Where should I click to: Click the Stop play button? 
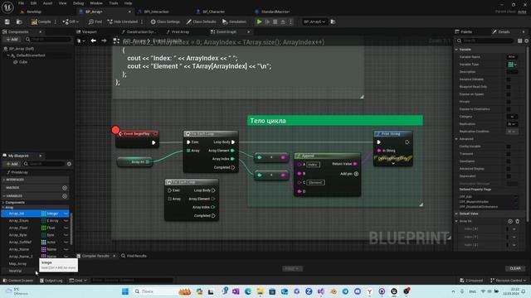(x=275, y=22)
